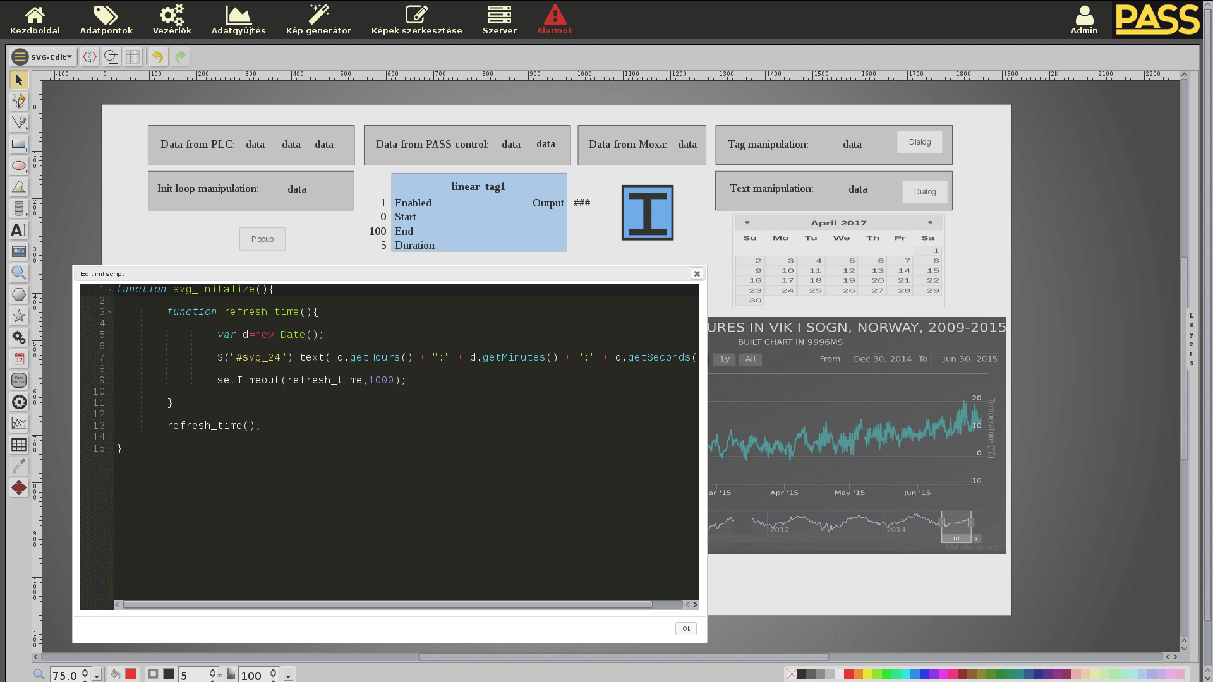Viewport: 1213px width, 682px height.
Task: Fold code at line 1 arrow
Action: tap(109, 289)
